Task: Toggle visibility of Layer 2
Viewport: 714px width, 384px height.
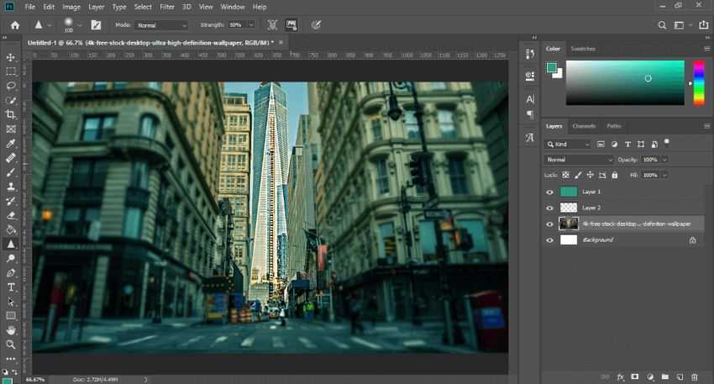Action: pos(550,208)
